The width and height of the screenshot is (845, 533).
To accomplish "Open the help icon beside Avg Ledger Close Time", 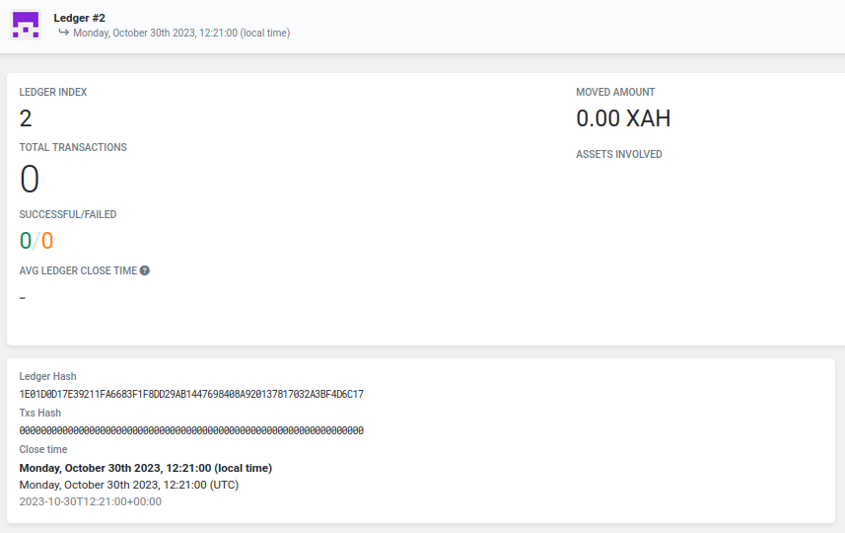I will pos(144,270).
